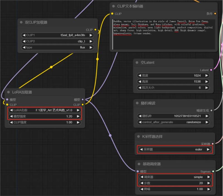Image resolution: width=223 pixels, height=196 pixels.
Task: Click the 条件 output port
Action: coord(215,13)
